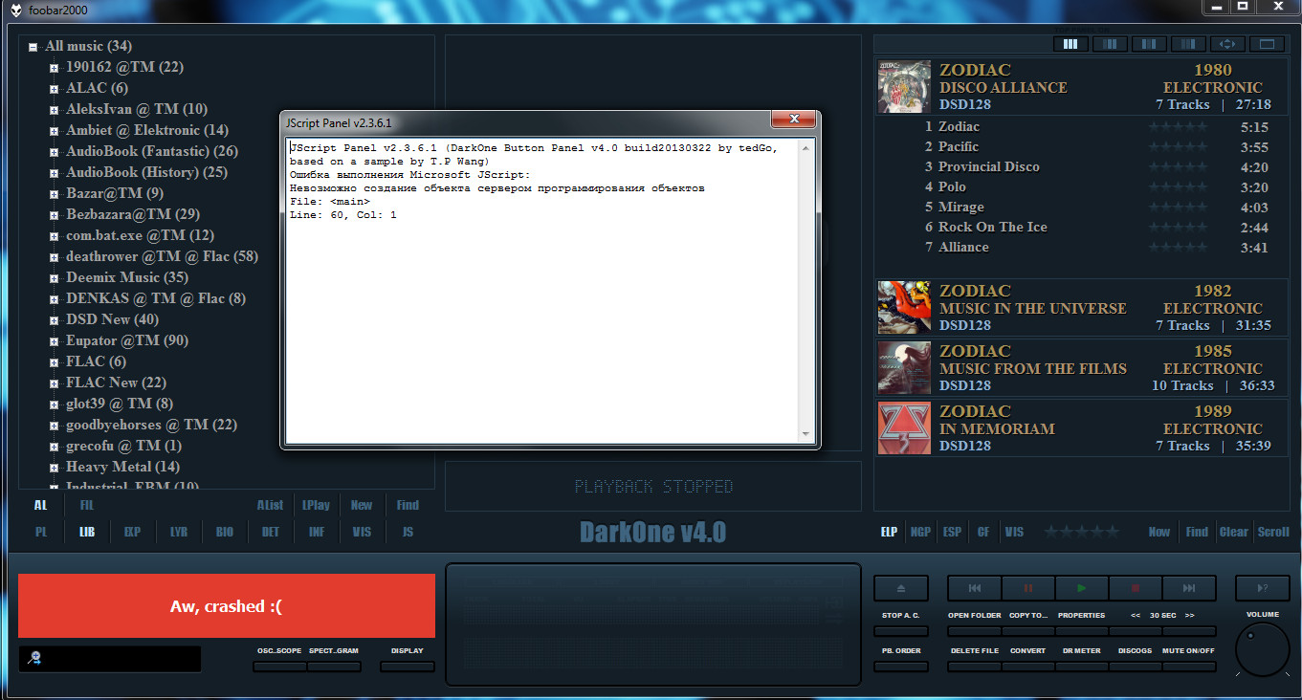Image resolution: width=1302 pixels, height=700 pixels.
Task: Click the CONVERT button
Action: 1028,667
